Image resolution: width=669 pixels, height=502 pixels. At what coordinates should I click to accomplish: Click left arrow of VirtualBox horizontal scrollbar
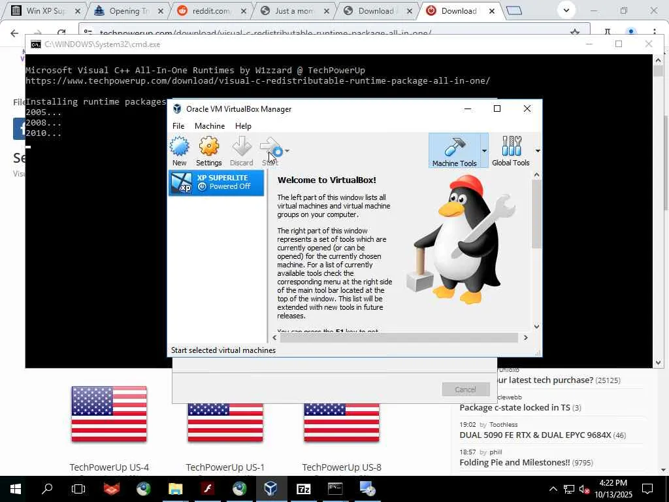274,338
